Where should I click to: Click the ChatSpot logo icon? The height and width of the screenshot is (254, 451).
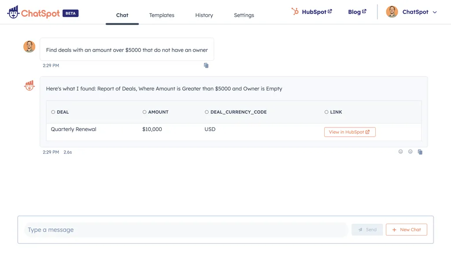tap(14, 12)
